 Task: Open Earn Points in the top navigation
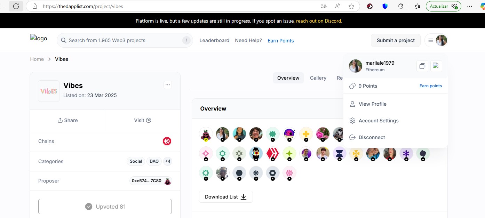click(x=281, y=41)
